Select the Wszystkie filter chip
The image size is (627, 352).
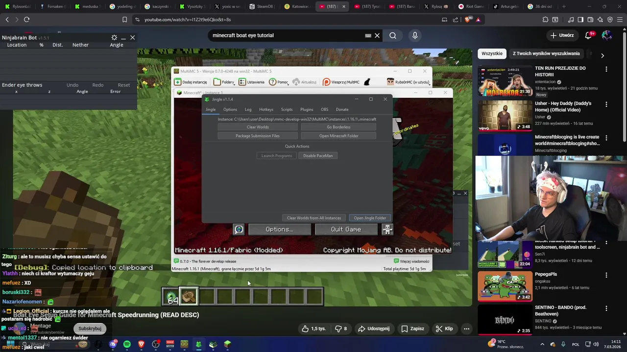coord(492,53)
